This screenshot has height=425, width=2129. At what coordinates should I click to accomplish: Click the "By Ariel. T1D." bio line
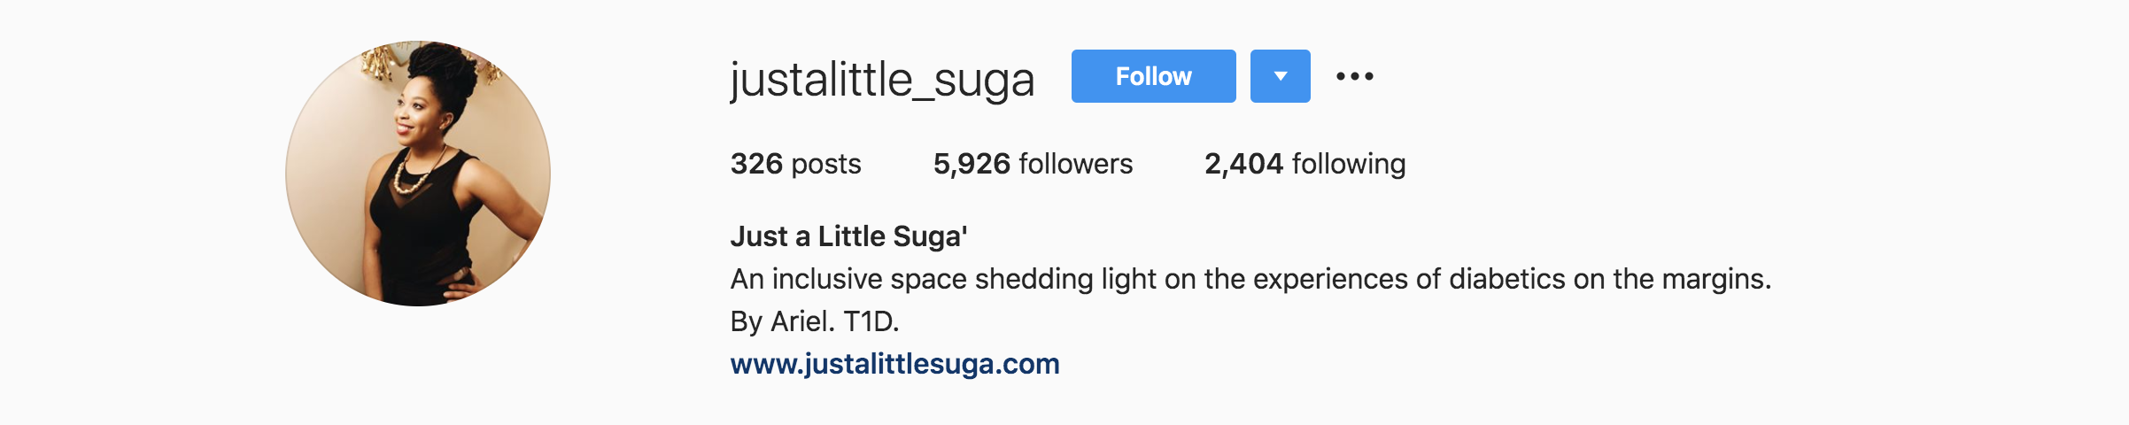tap(815, 321)
